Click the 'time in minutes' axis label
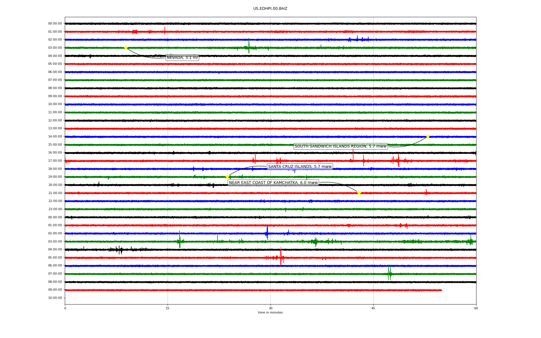The width and height of the screenshot is (541, 338). pos(270,313)
